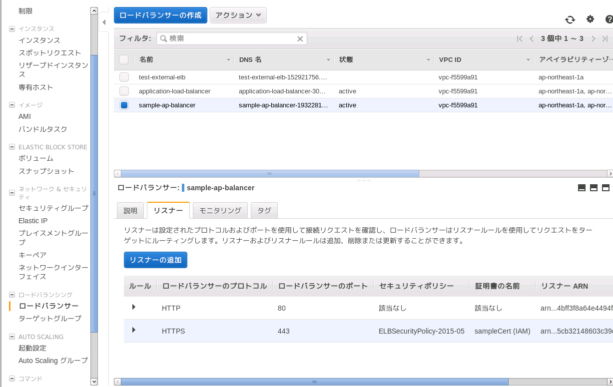Open the アクション dropdown menu
The width and height of the screenshot is (613, 387).
238,15
